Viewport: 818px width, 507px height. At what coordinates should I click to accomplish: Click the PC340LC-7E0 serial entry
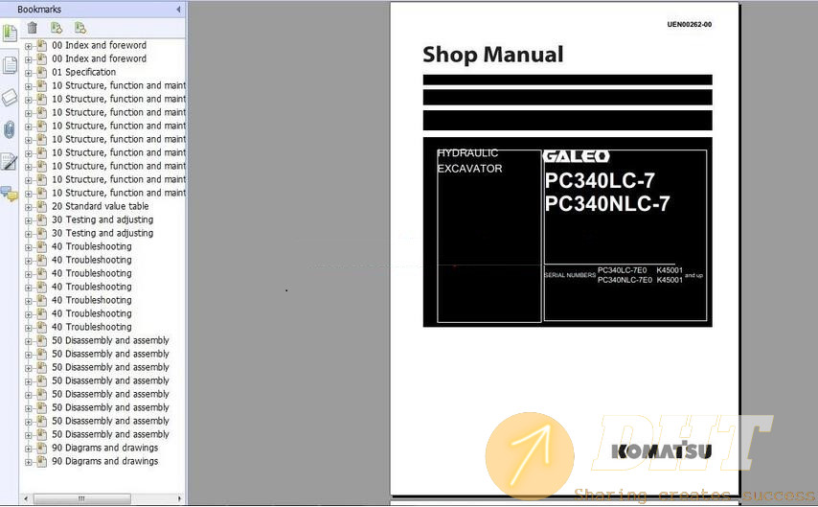[622, 270]
